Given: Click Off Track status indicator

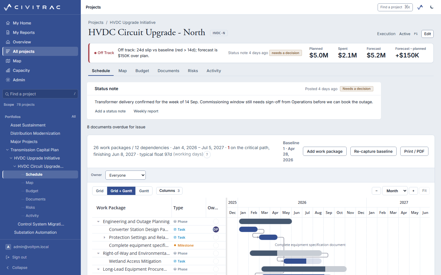Looking at the screenshot, I should (x=104, y=53).
